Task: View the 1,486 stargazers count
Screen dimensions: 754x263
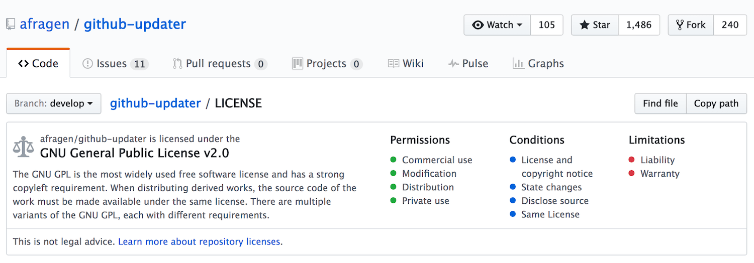Action: [638, 25]
